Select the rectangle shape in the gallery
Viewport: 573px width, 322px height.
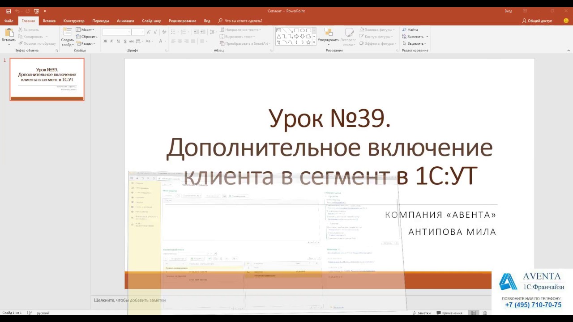[x=296, y=30]
